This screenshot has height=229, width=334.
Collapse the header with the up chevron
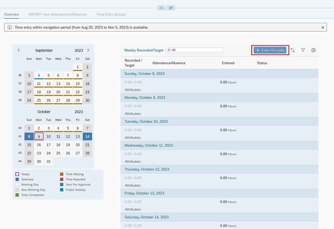point(161,8)
